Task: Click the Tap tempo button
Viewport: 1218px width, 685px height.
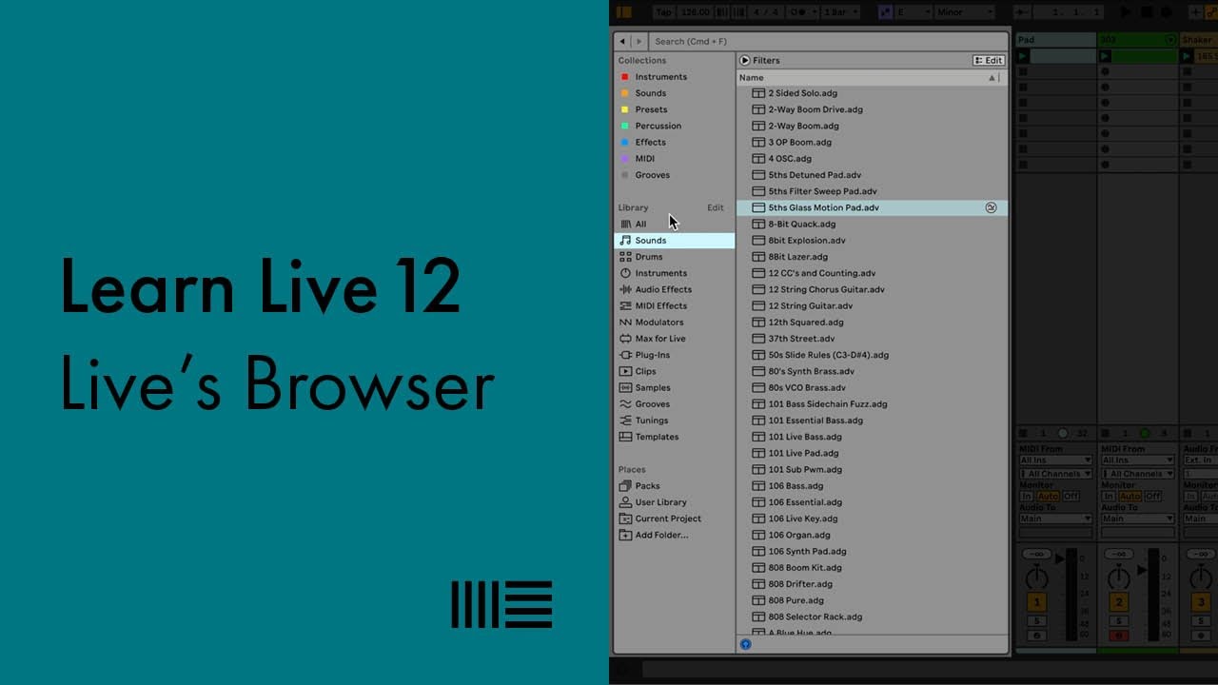Action: coord(663,12)
